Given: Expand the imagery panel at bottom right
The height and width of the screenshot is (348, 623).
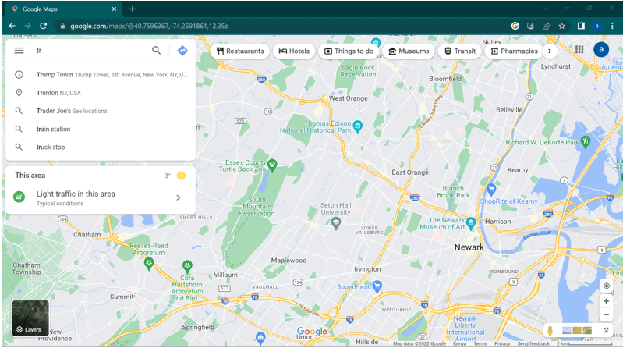Looking at the screenshot, I should 606,330.
